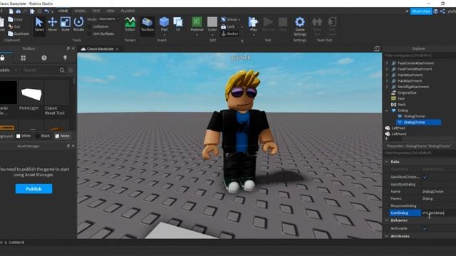
Task: Expand the FaceCenterAttachment node
Action: point(386,63)
